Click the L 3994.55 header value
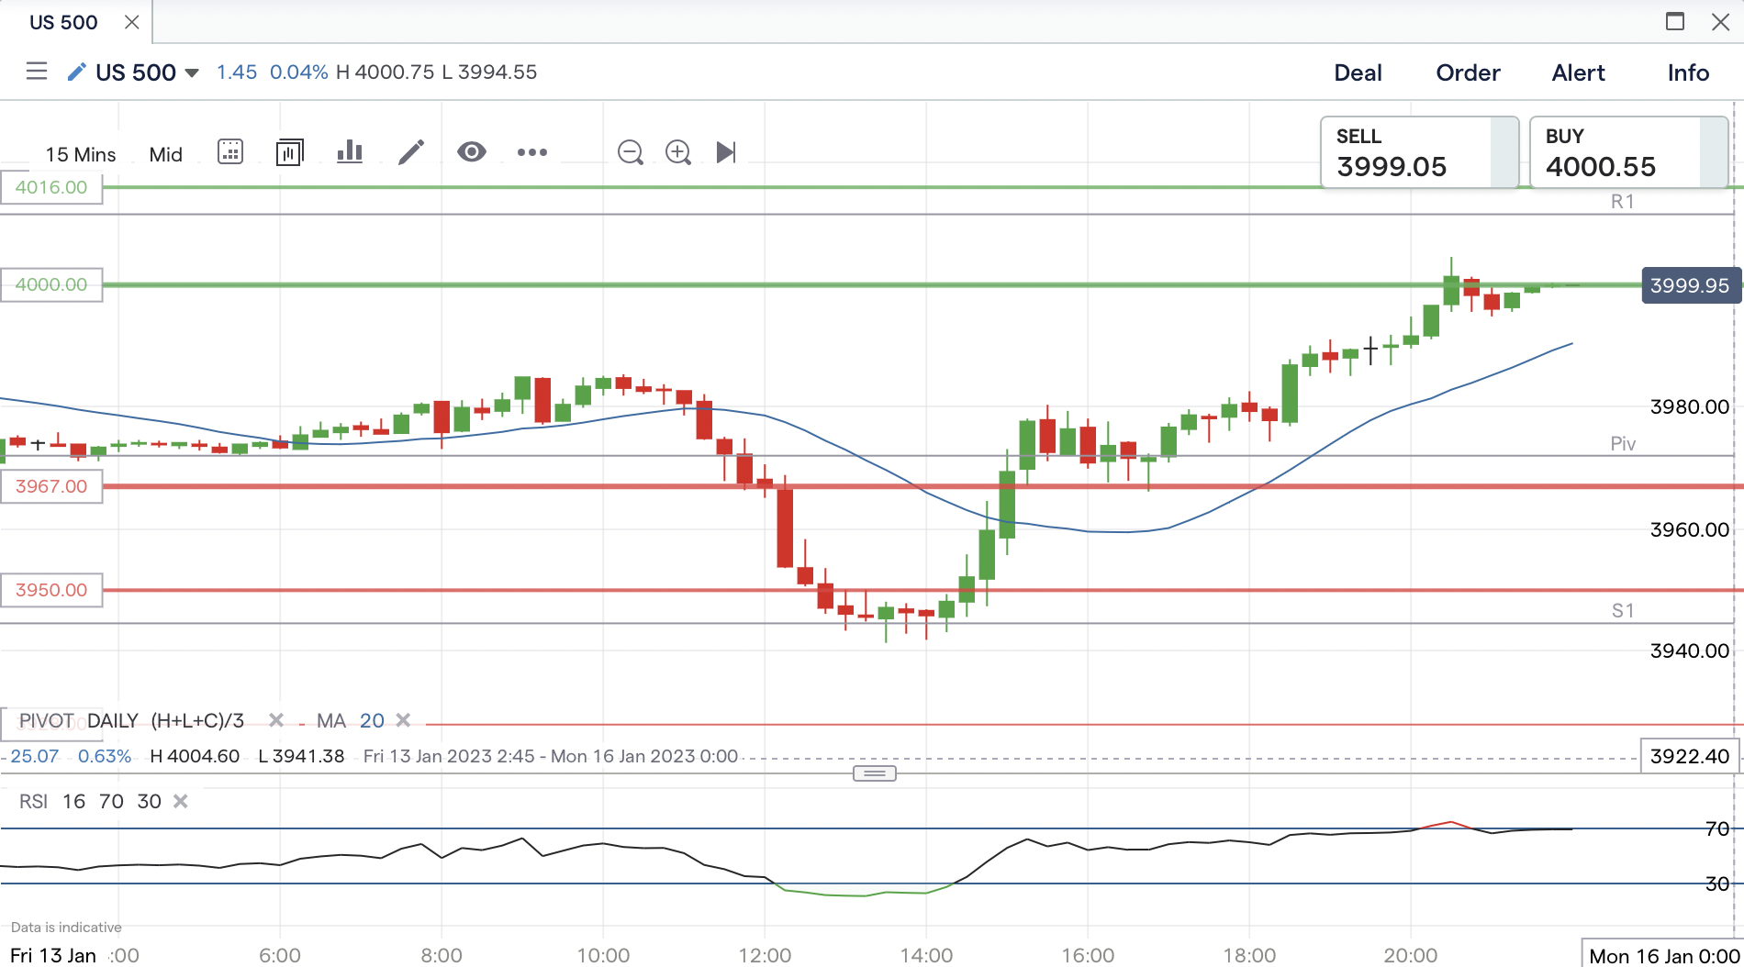1744x967 pixels. click(489, 72)
